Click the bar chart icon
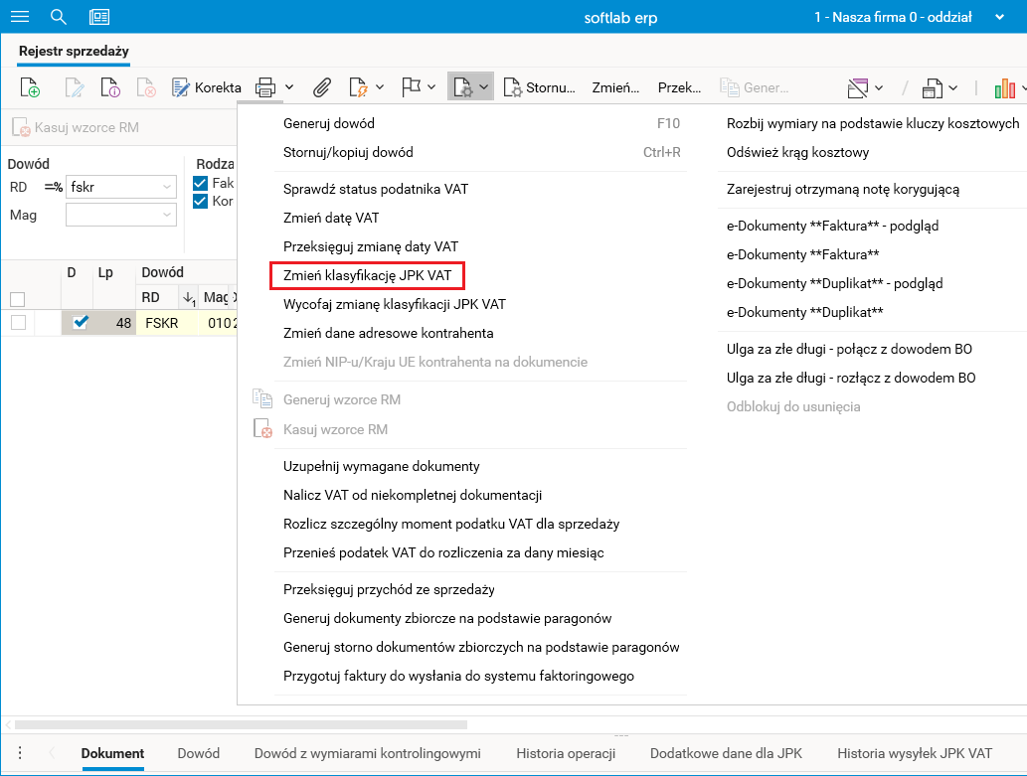Image resolution: width=1027 pixels, height=776 pixels. point(1005,87)
